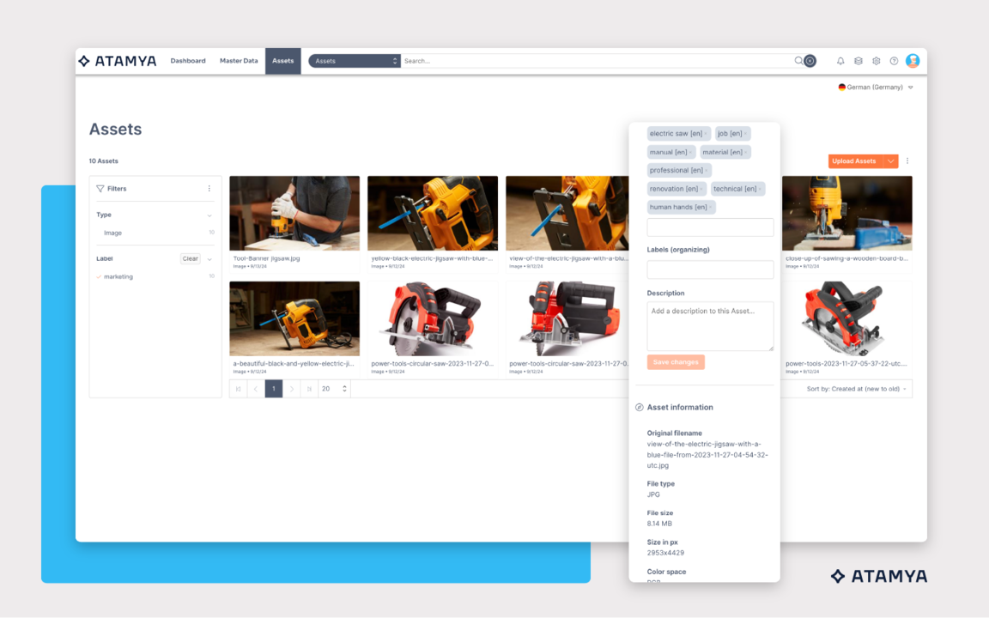This screenshot has height=618, width=989.
Task: Remove the 'electric saw [en]' tag
Action: pyautogui.click(x=706, y=134)
